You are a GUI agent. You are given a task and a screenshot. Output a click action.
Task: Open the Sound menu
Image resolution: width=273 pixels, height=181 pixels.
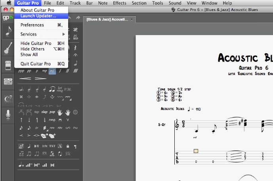pyautogui.click(x=175, y=3)
